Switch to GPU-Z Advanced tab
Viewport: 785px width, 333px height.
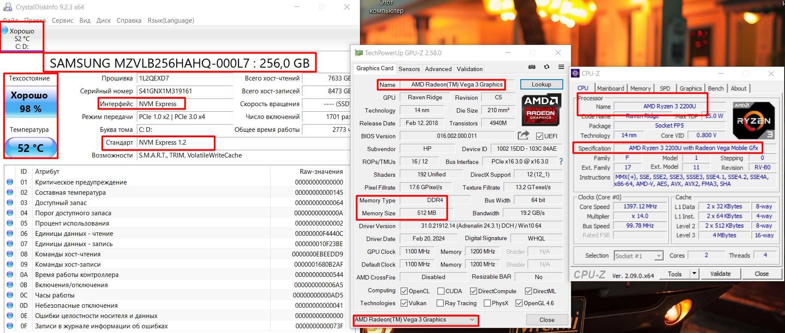[x=438, y=69]
